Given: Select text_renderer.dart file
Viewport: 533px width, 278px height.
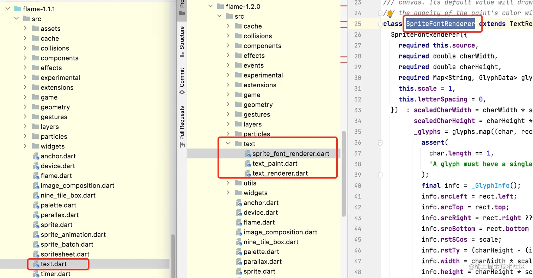Looking at the screenshot, I should click(x=280, y=173).
